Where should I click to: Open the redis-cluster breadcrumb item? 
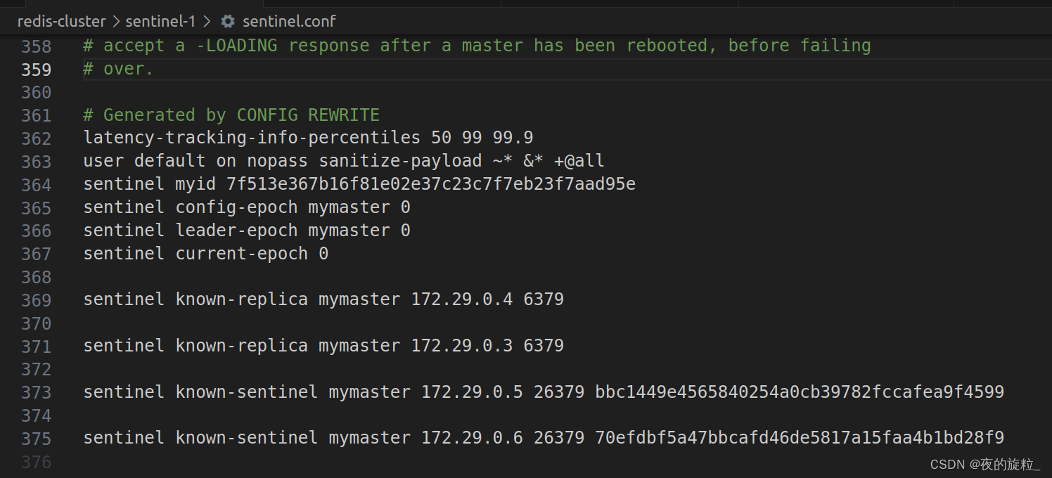[62, 21]
